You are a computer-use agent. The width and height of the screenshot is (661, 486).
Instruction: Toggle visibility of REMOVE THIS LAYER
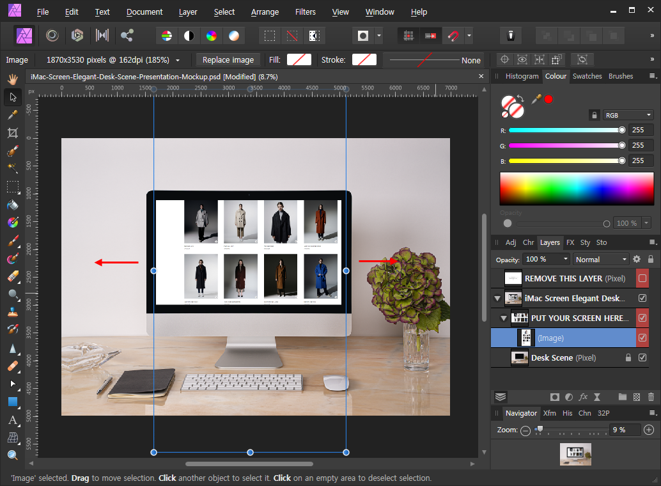click(642, 278)
